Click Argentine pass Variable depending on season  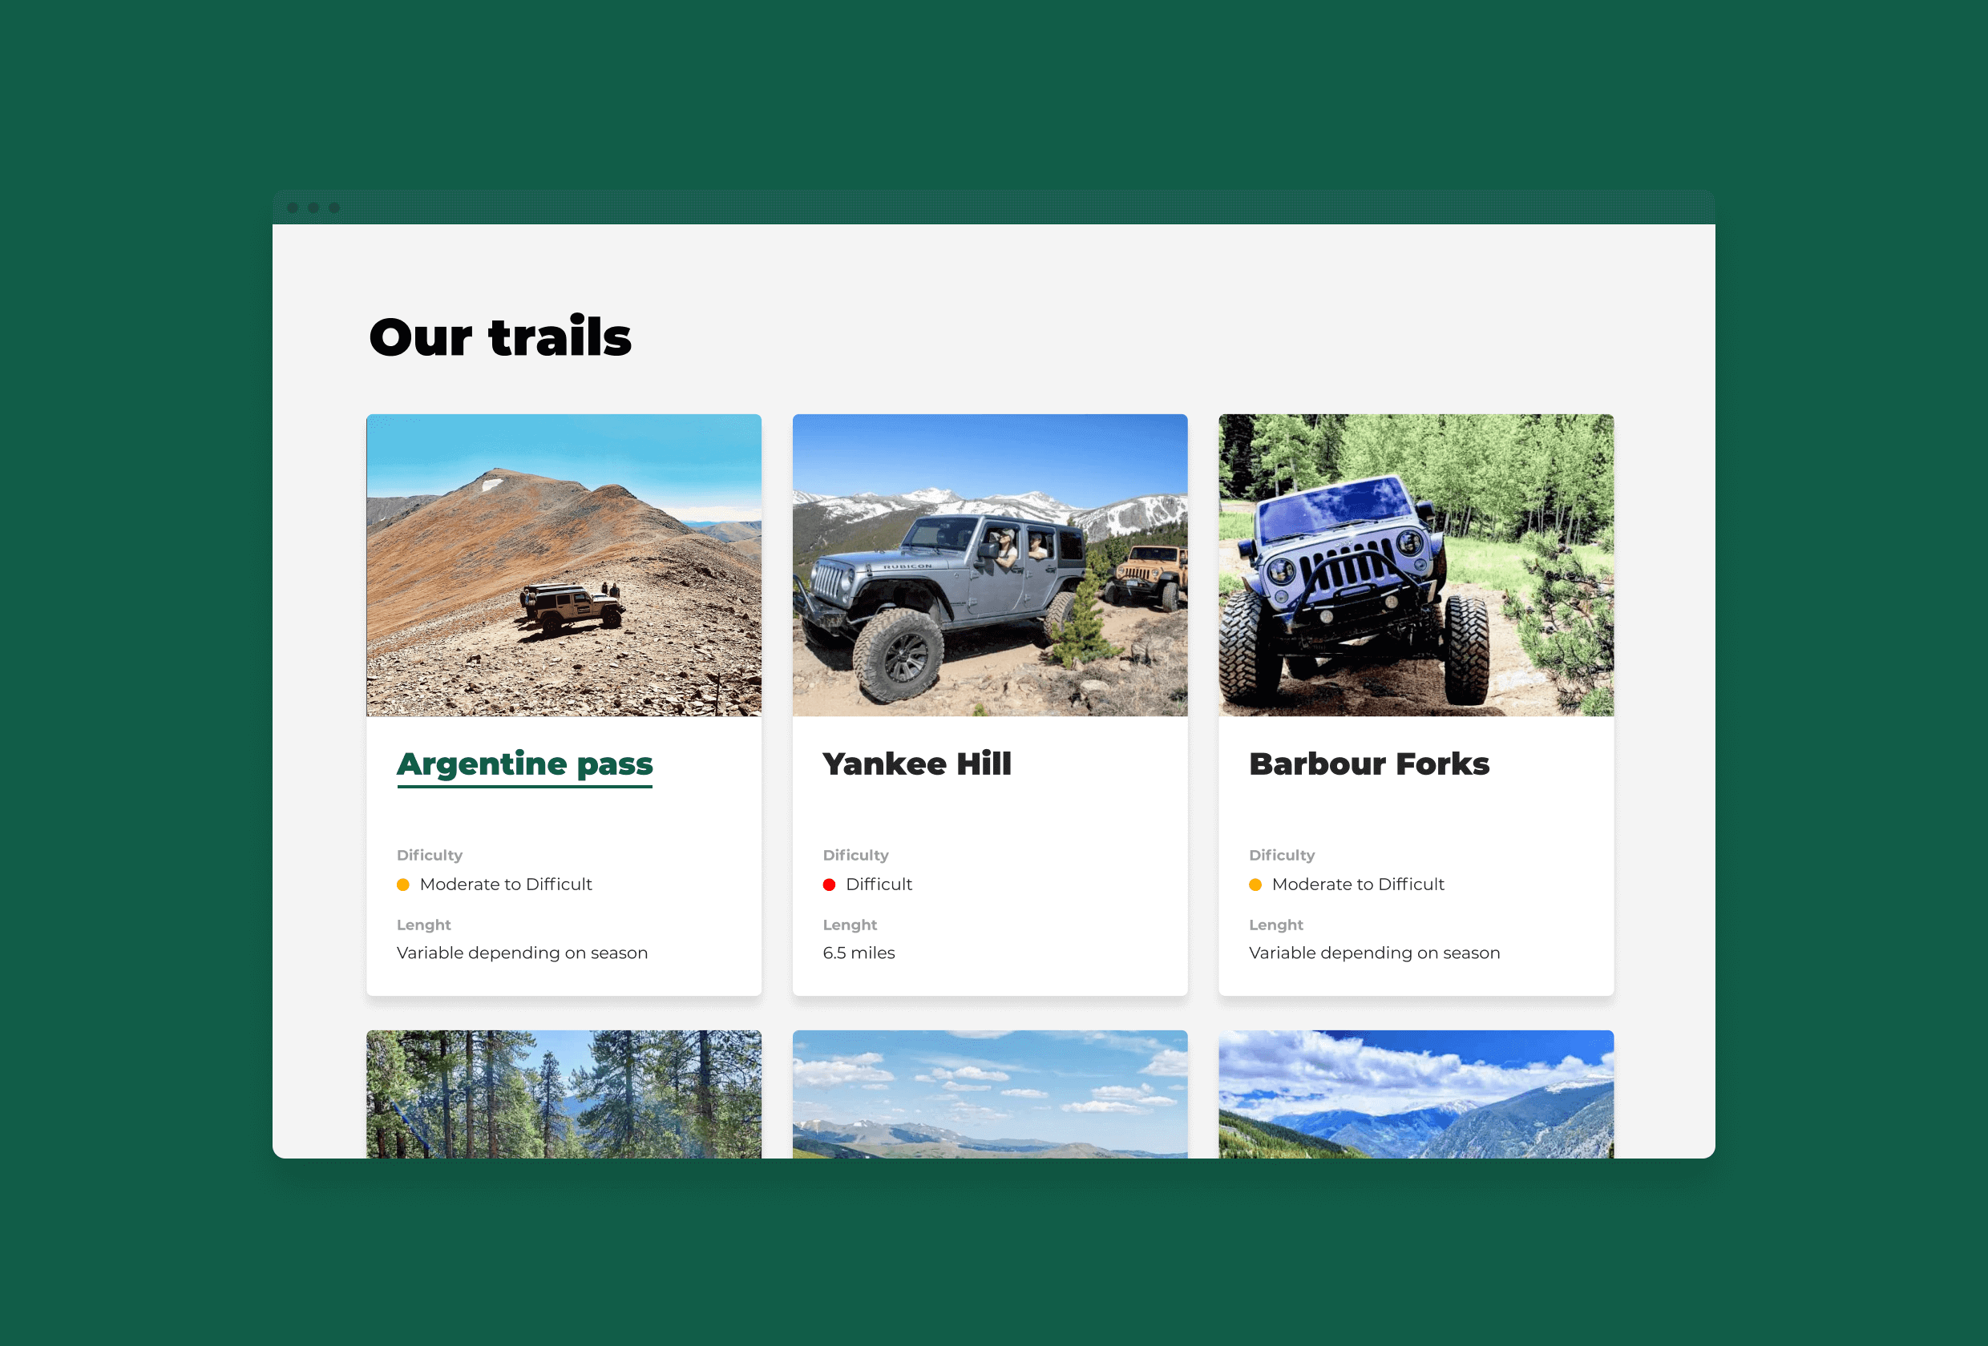tap(522, 953)
